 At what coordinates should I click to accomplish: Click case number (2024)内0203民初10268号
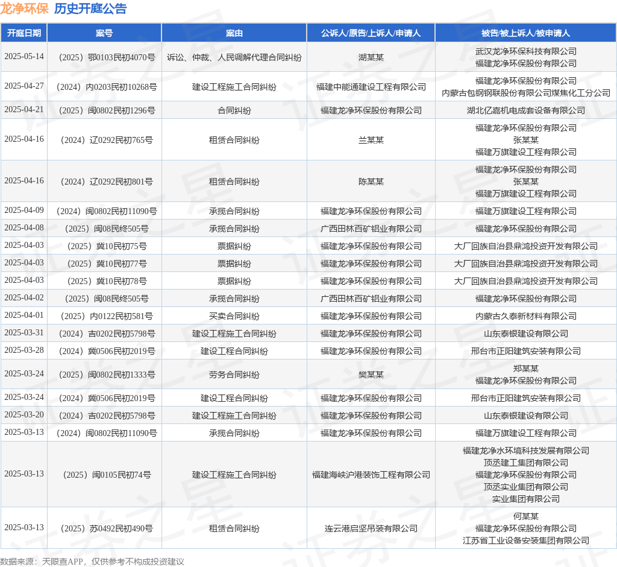coord(107,87)
